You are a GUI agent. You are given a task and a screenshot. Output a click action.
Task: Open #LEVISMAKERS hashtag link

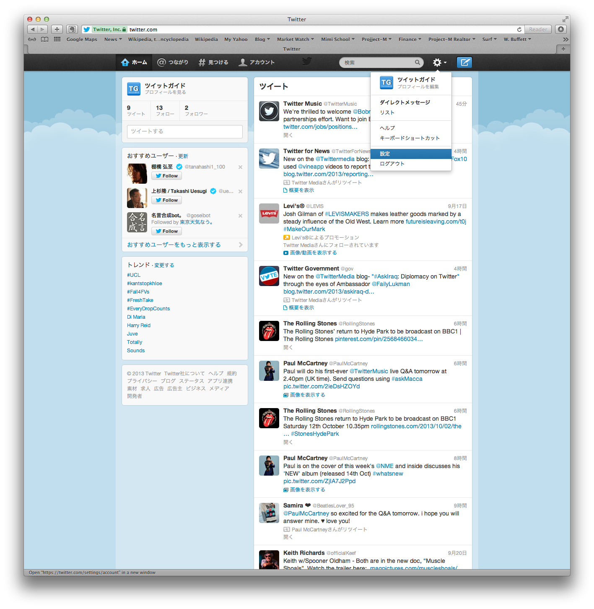(347, 214)
